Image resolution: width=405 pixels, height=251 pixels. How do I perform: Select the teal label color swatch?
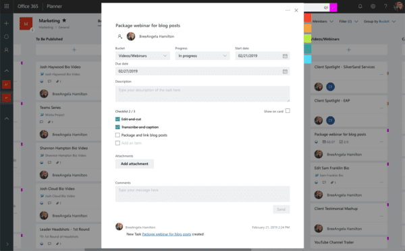click(308, 48)
